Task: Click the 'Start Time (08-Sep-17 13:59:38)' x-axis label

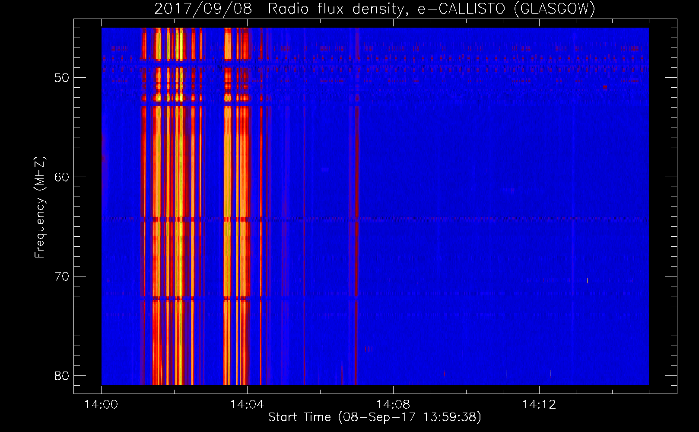Action: (375, 417)
